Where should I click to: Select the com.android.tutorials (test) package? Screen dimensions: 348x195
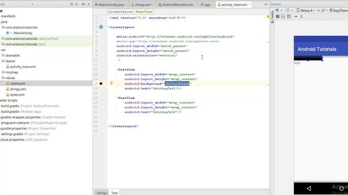click(x=24, y=44)
